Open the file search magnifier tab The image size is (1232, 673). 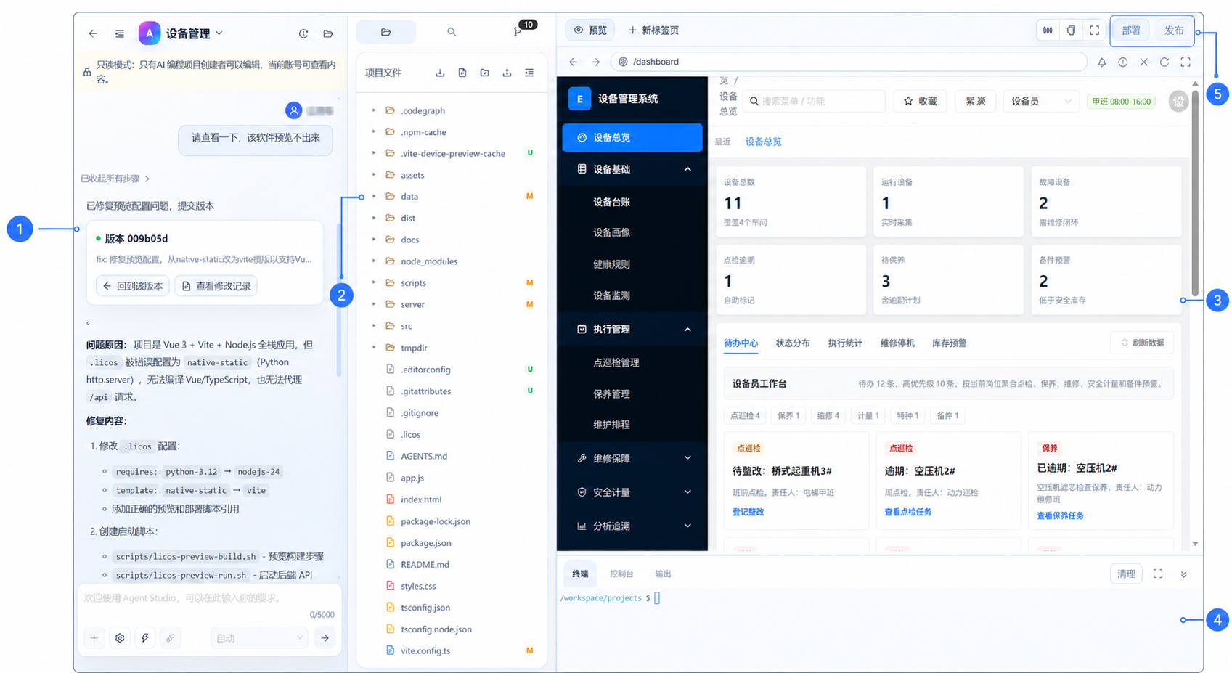click(452, 32)
